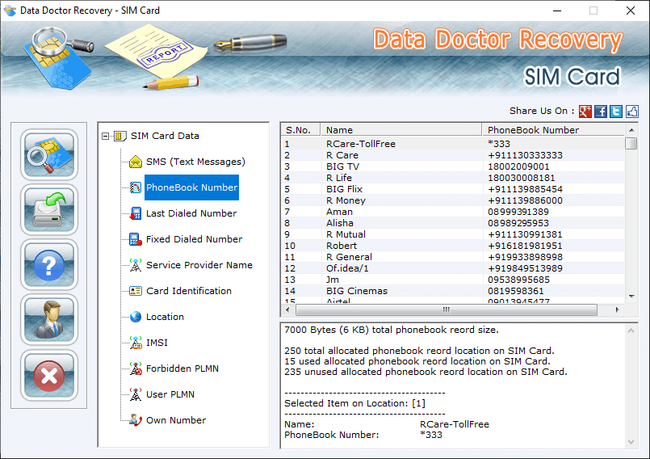Share on Twitter icon
This screenshot has height=459, width=650.
615,112
